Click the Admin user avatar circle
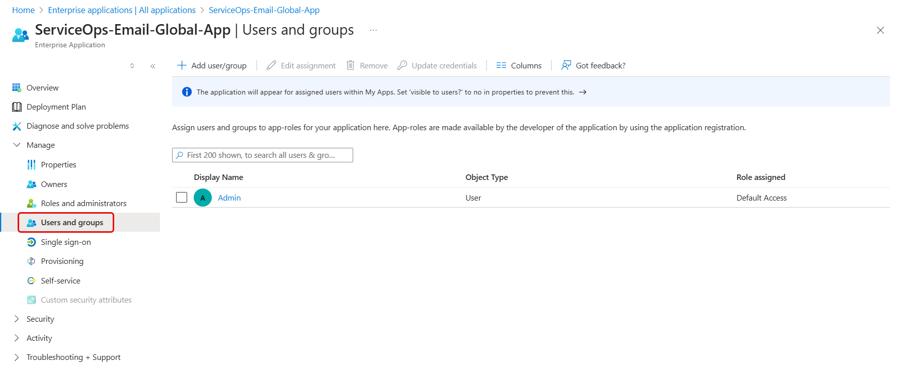This screenshot has height=376, width=900. point(203,198)
